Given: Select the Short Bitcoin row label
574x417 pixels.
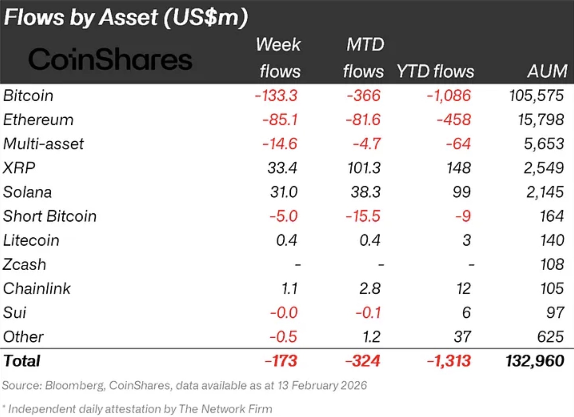Looking at the screenshot, I should click(50, 216).
